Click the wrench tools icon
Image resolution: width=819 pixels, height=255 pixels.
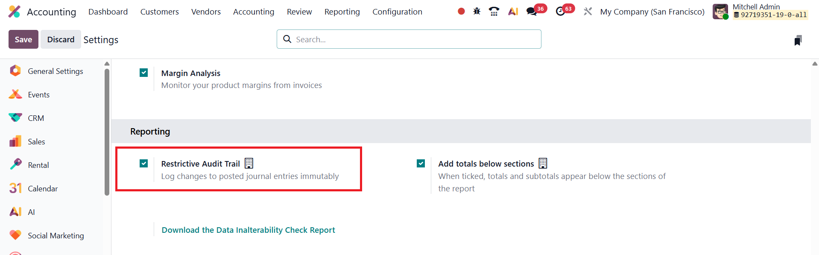(588, 12)
